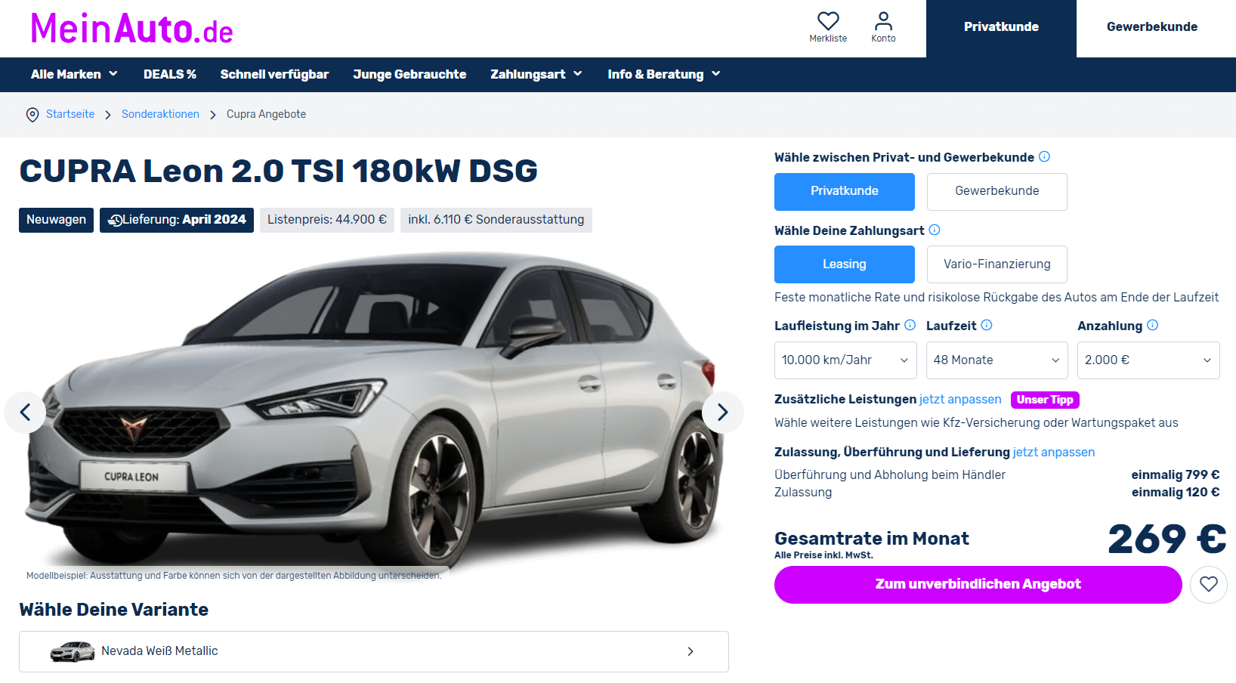This screenshot has height=683, width=1236.
Task: Expand Info & Beratung menu
Action: (664, 74)
